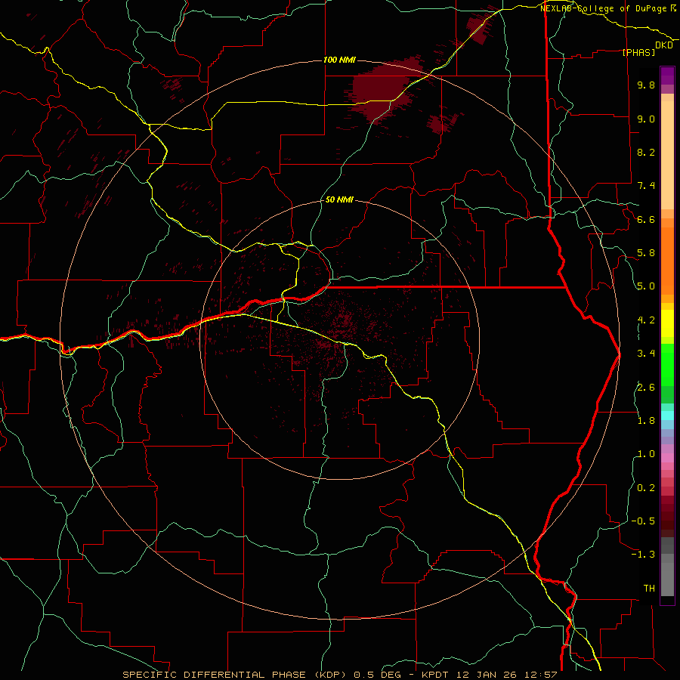The width and height of the screenshot is (680, 680).
Task: Click the 9.0 value on the color scale
Action: tap(646, 119)
